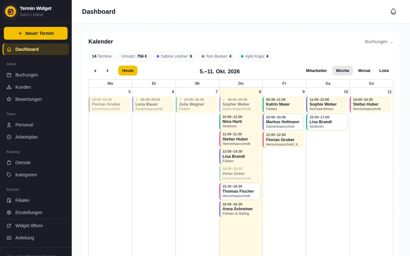Viewport: 410px width, 256px height.
Task: Click the Personal person icon
Action: 9,125
